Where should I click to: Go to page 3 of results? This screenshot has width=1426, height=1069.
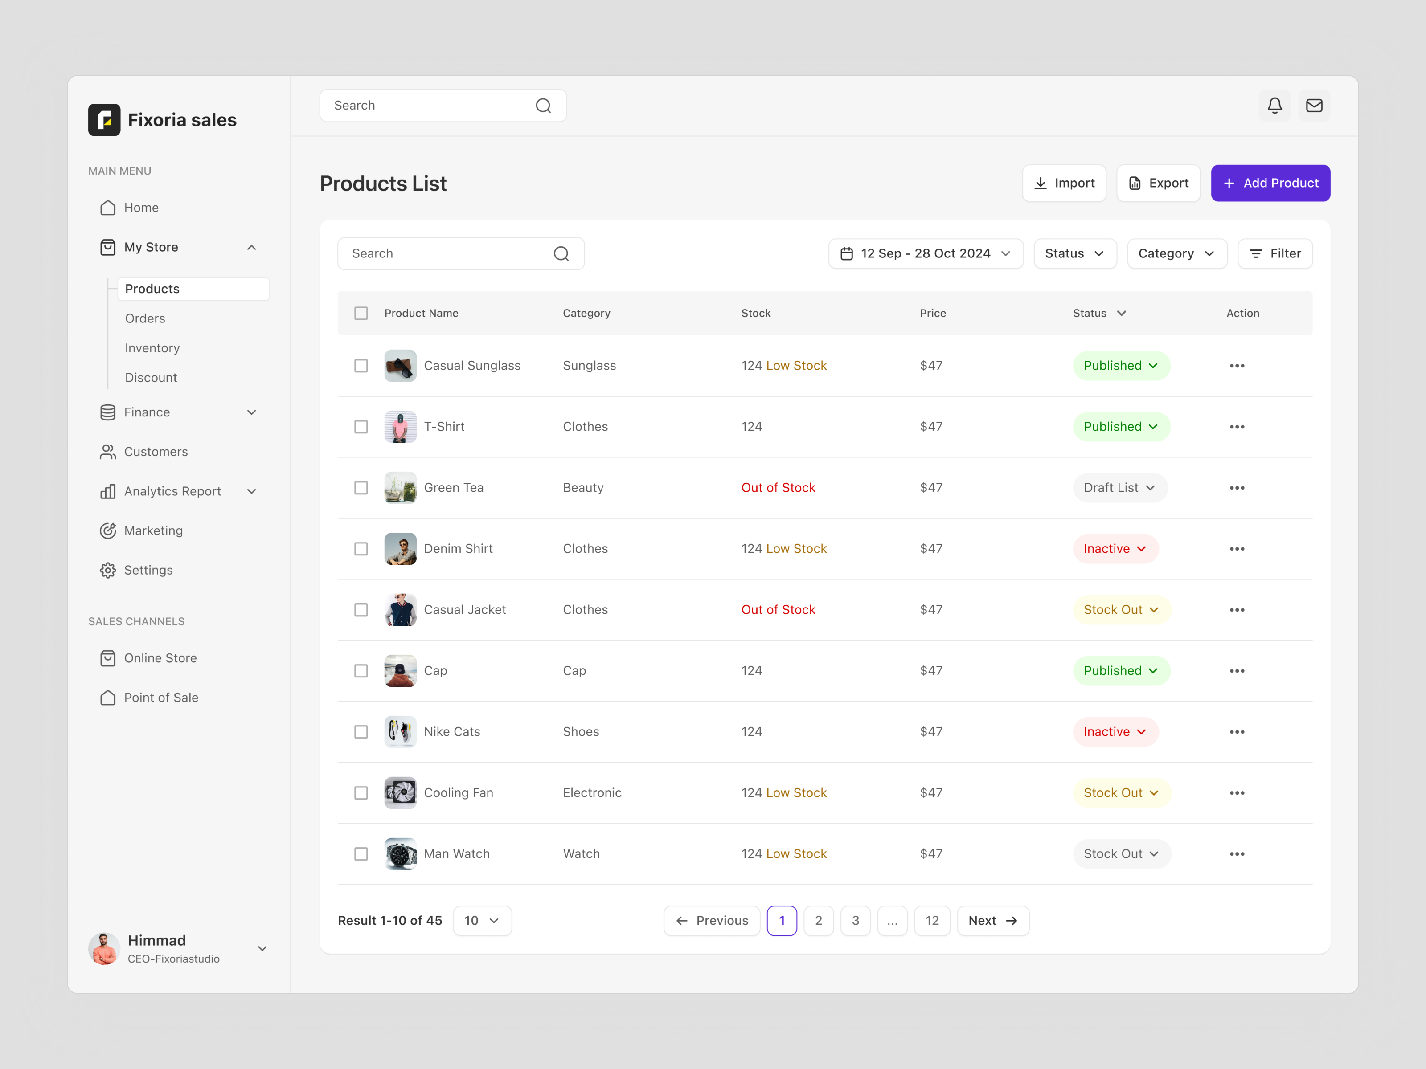click(856, 920)
